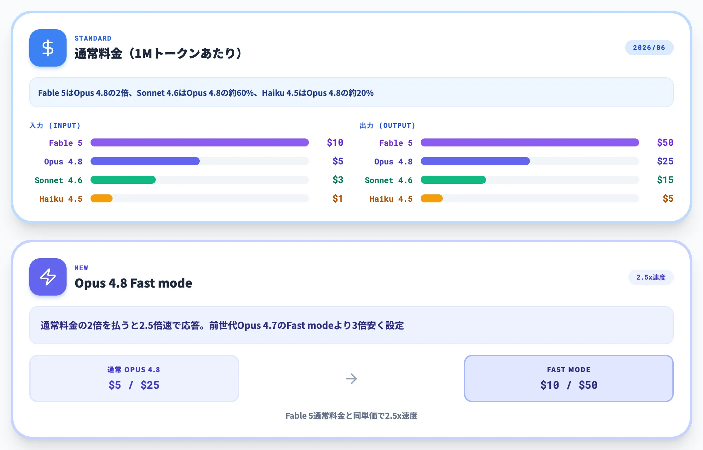Screen dimensions: 703x450
Task: Click the $15 Sonnet 4.6 output price
Action: (x=665, y=180)
